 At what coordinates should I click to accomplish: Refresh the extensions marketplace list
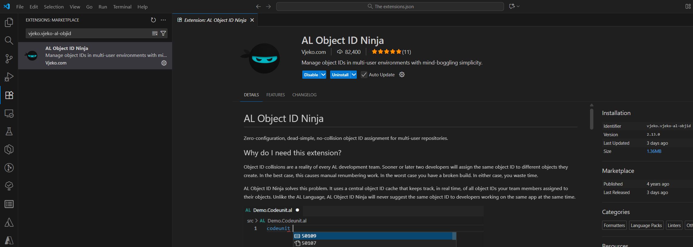coord(153,20)
